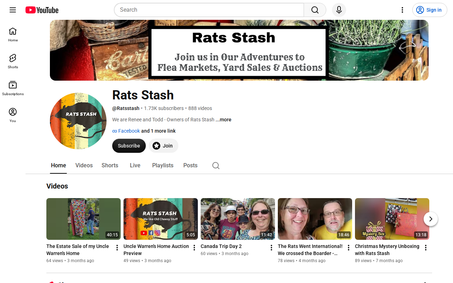Open Shorts in the sidebar

coord(13,62)
